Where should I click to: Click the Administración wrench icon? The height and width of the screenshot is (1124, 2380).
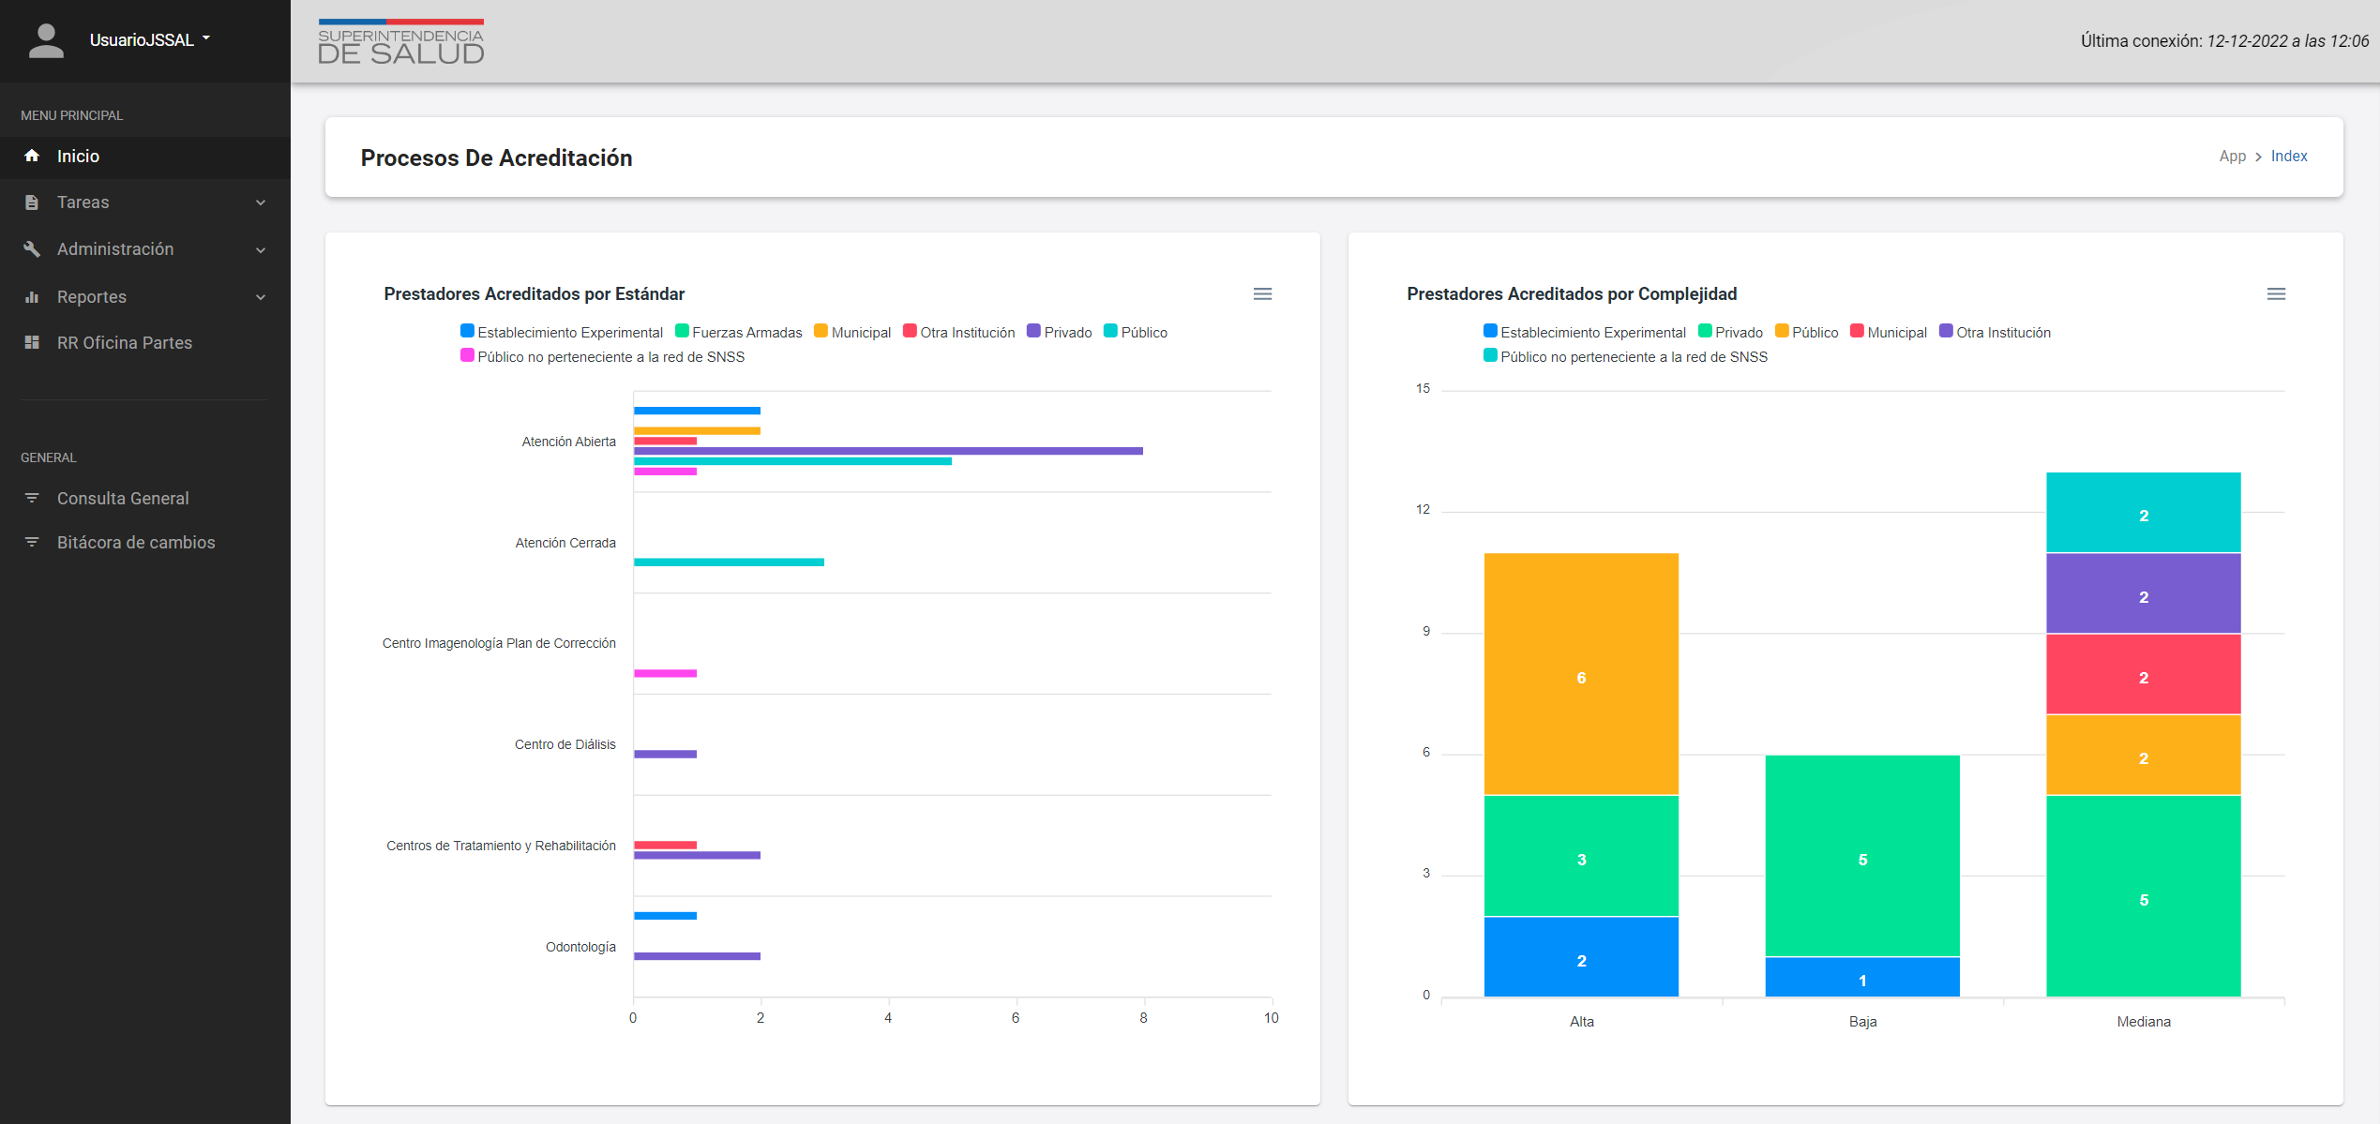coord(32,249)
